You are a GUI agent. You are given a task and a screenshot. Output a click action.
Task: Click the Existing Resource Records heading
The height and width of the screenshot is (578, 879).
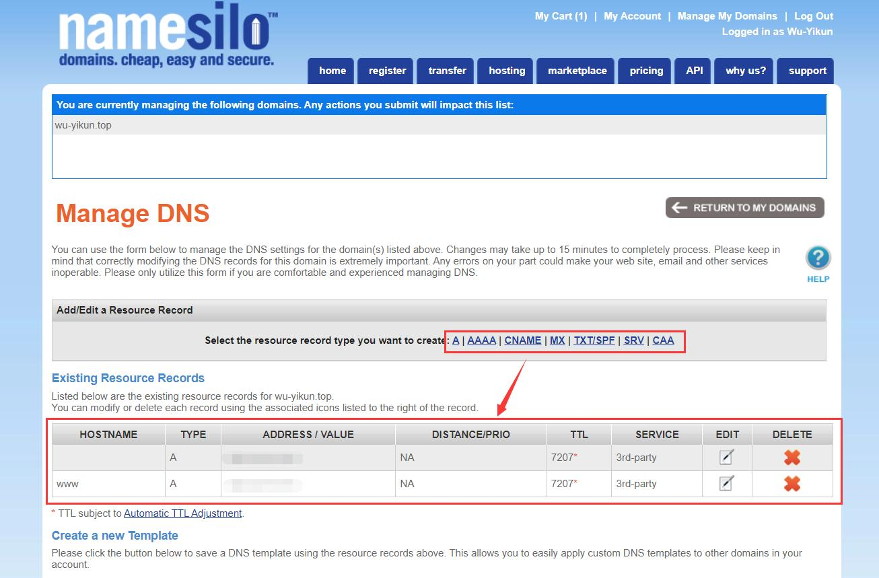[128, 378]
